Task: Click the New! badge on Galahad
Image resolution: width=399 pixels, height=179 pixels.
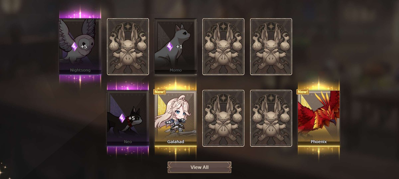Action: [x=160, y=92]
